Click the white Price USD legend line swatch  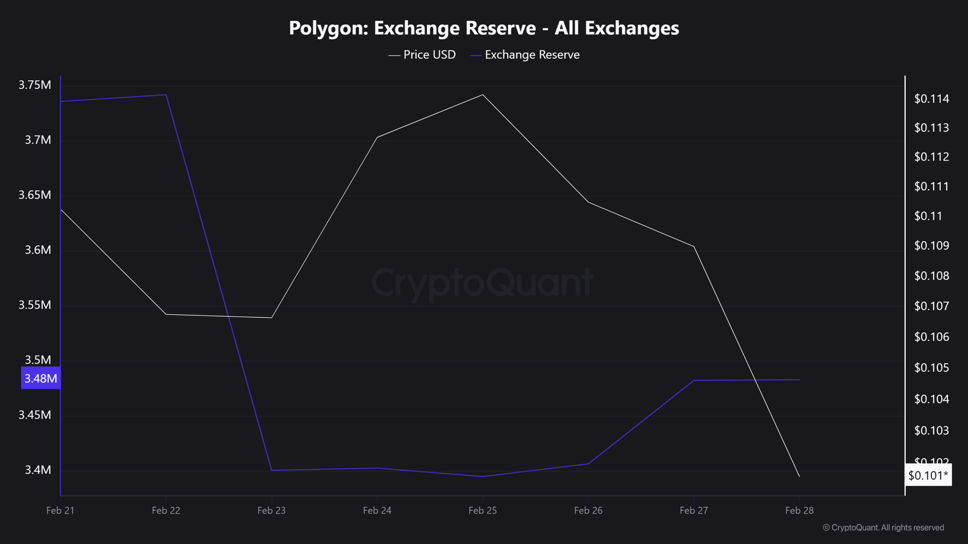tap(394, 56)
